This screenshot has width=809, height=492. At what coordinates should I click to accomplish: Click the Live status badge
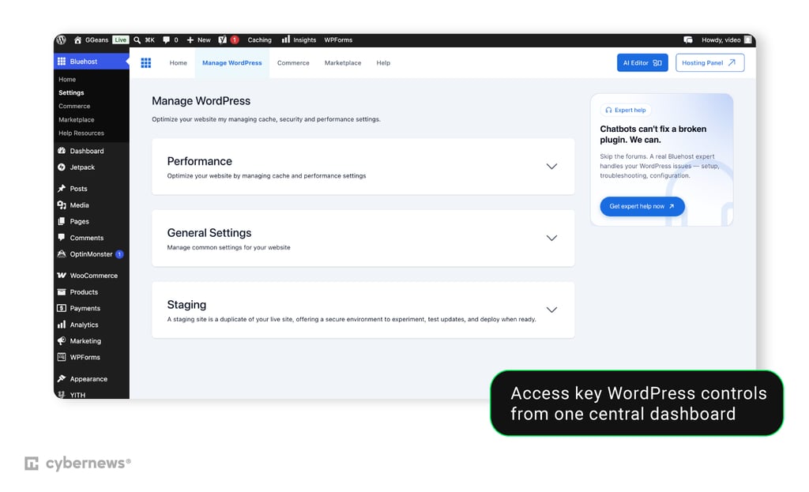(x=120, y=39)
